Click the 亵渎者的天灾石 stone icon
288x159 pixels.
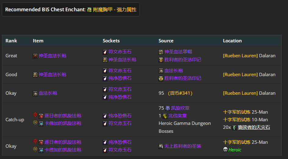234,127
